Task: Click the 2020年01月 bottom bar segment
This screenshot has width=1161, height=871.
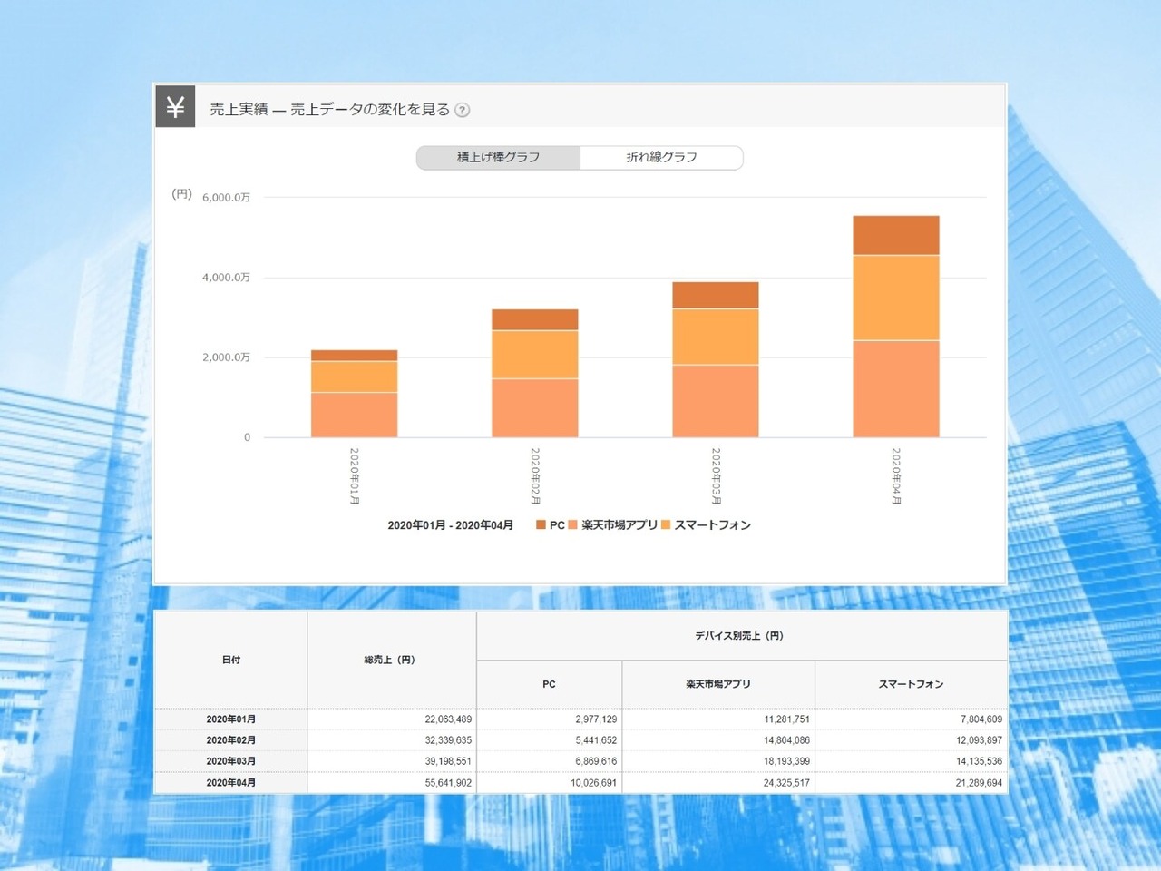Action: coord(355,416)
